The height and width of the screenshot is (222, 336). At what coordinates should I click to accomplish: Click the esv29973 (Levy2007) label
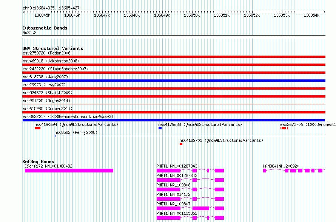[x=44, y=85]
